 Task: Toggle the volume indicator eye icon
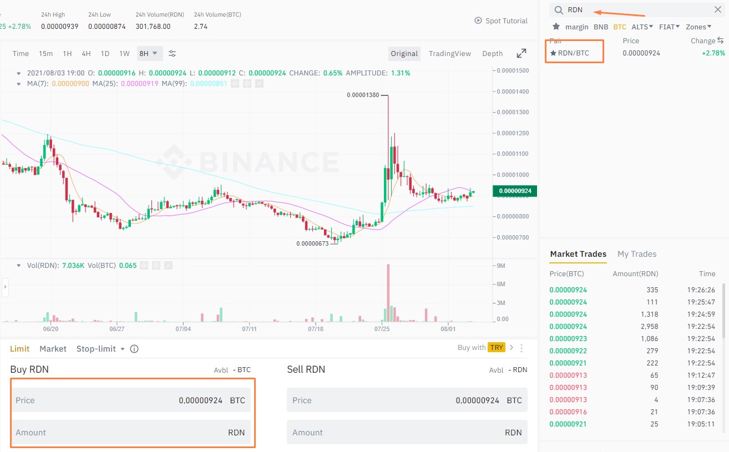tap(145, 266)
